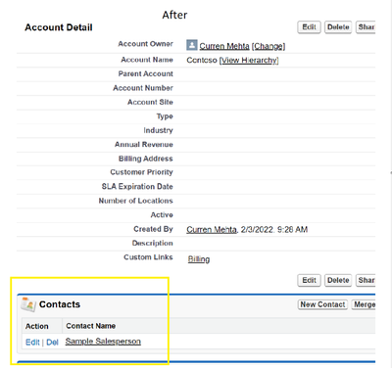
Task: Click the Account Owner field label
Action: click(x=146, y=44)
